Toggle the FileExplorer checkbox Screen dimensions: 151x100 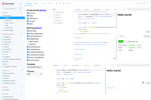[28, 18]
